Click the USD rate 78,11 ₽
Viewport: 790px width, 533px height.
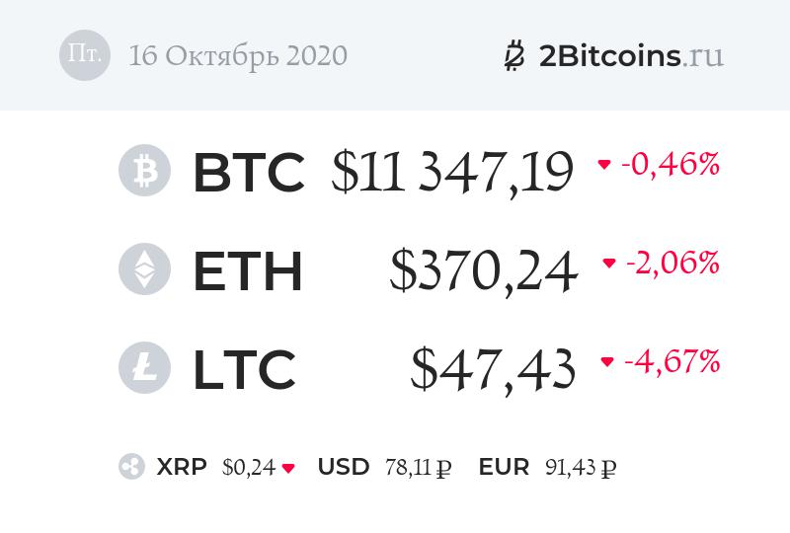[x=416, y=468]
